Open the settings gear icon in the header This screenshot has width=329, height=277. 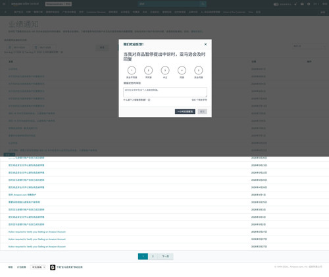(x=309, y=4)
